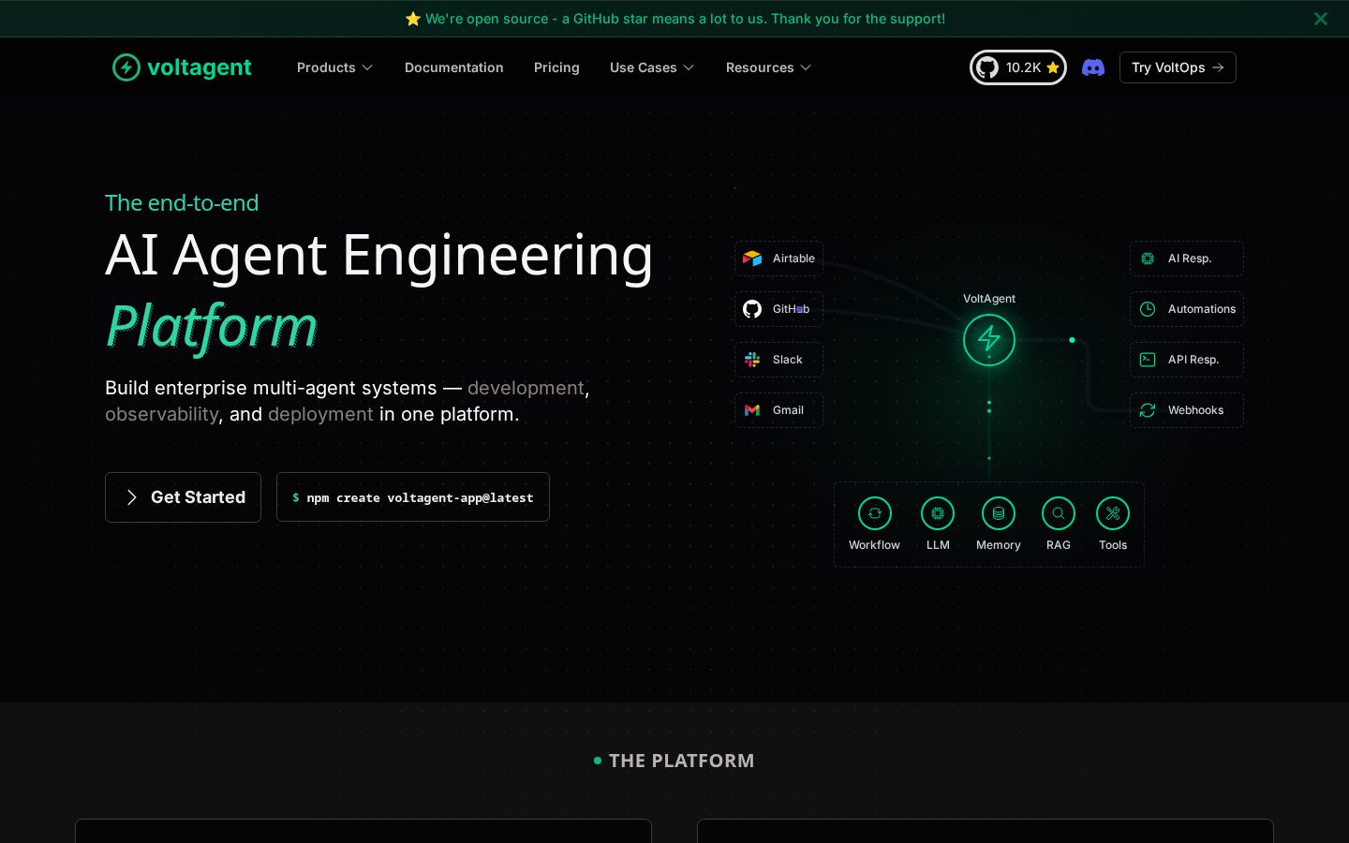Click the open source banner message
This screenshot has height=843, width=1349.
(685, 19)
